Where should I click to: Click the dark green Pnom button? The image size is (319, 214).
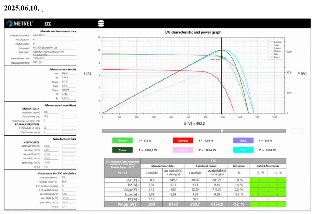click(122, 150)
